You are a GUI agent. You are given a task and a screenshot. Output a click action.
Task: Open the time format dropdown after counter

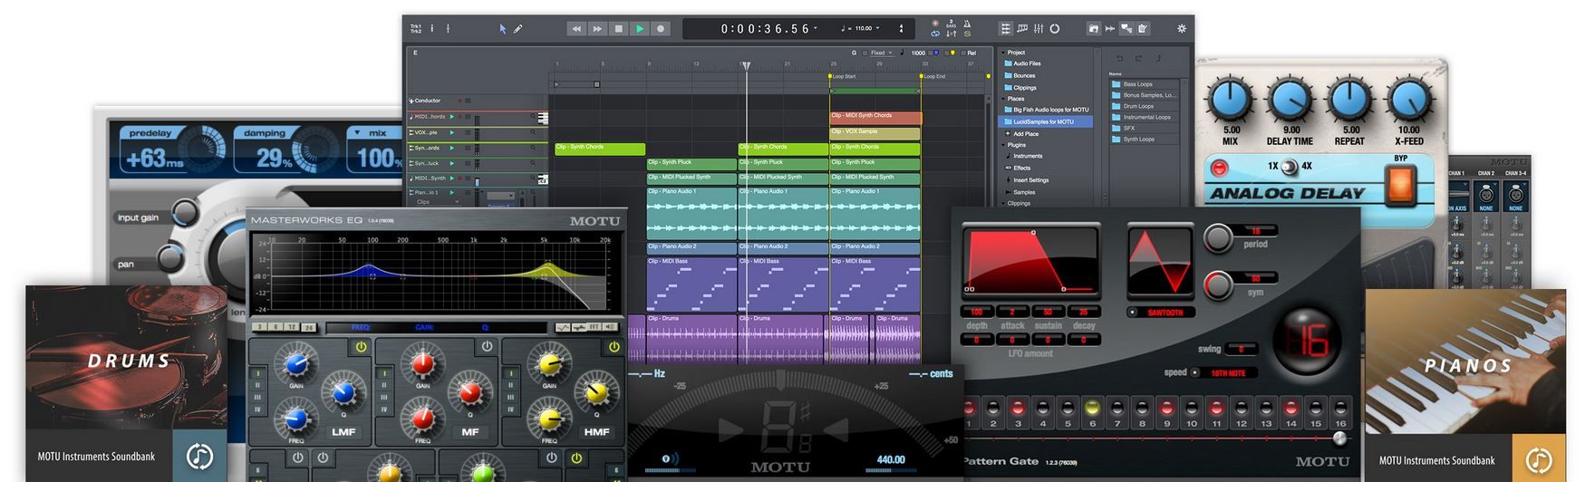[816, 28]
